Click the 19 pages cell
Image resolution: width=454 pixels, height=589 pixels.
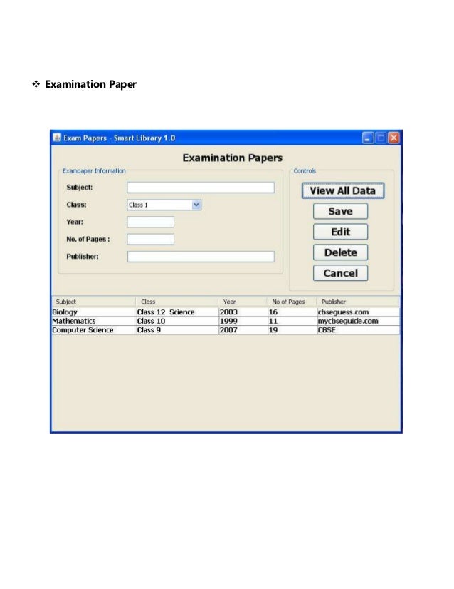[x=292, y=330]
